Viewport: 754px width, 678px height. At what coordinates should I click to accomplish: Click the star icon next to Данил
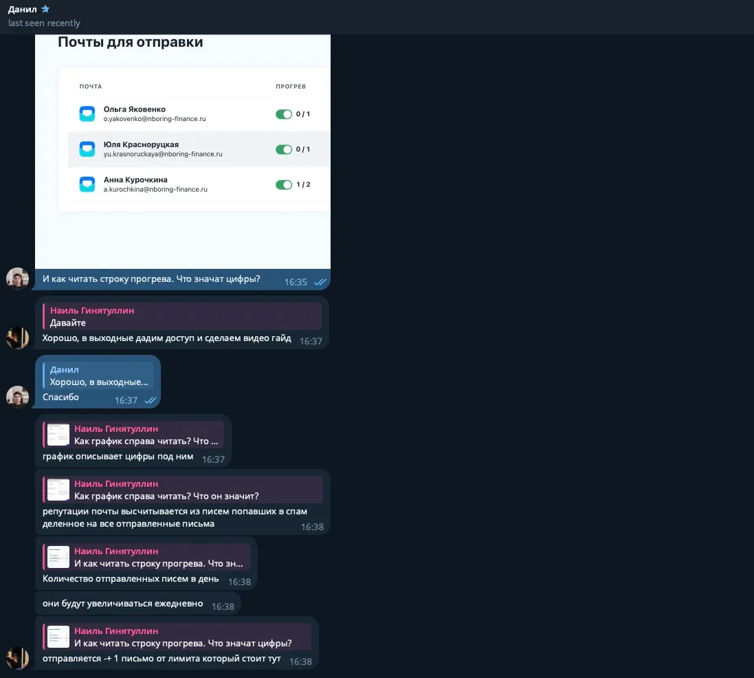click(x=45, y=9)
